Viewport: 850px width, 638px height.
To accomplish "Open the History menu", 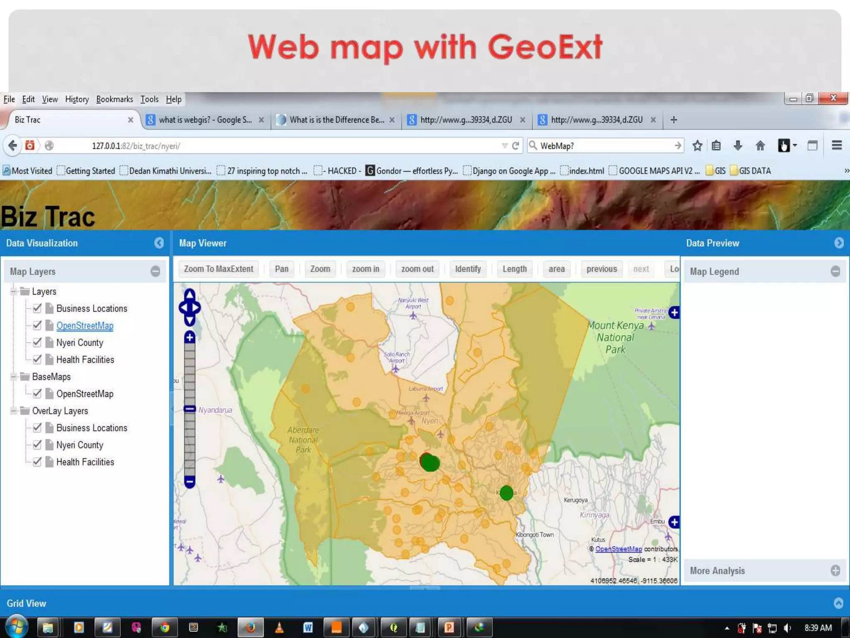I will pyautogui.click(x=77, y=99).
